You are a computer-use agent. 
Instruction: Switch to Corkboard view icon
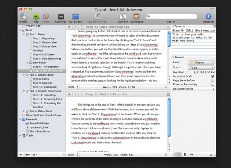click(x=136, y=17)
